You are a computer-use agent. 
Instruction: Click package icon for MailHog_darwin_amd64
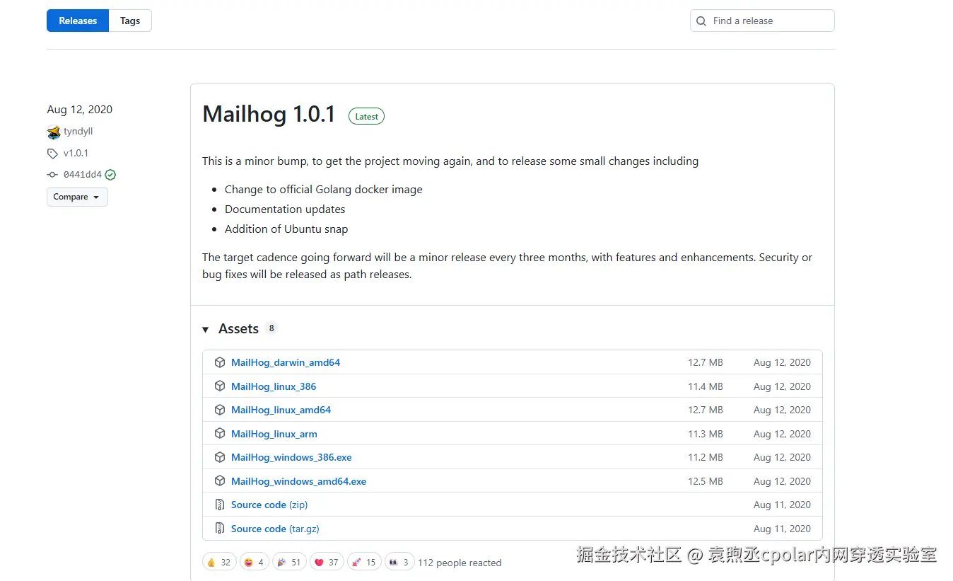[x=220, y=362]
